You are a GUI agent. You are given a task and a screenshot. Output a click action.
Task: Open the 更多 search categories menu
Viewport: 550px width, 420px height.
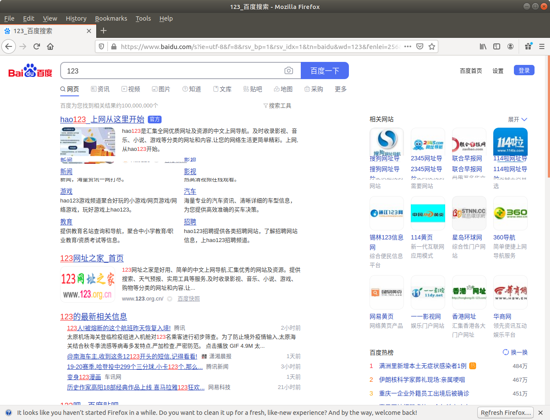coord(341,89)
